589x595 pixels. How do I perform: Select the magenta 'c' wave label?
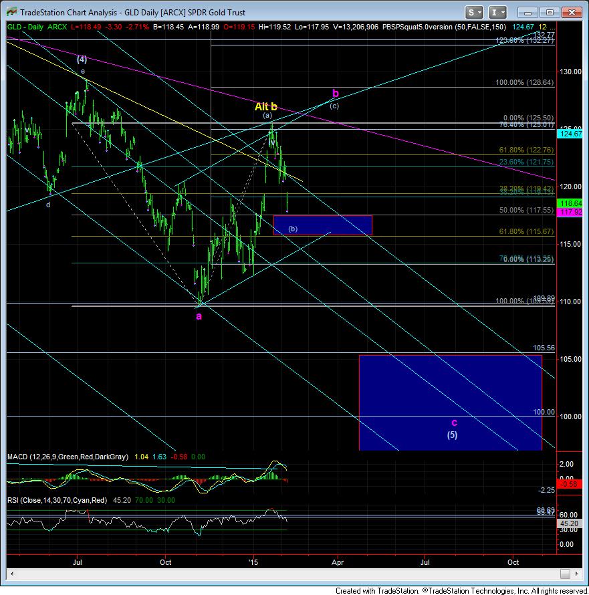pyautogui.click(x=454, y=423)
